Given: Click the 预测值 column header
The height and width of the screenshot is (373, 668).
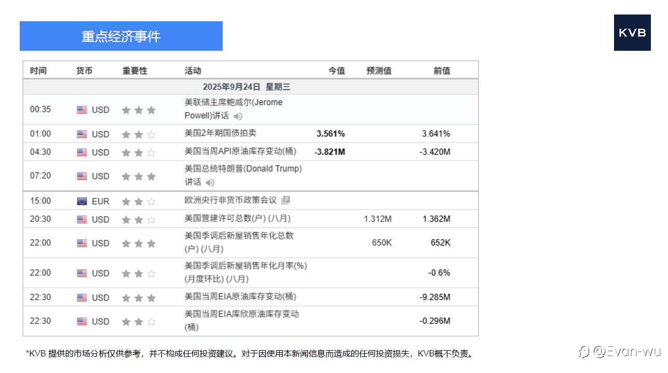Looking at the screenshot, I should pos(379,70).
